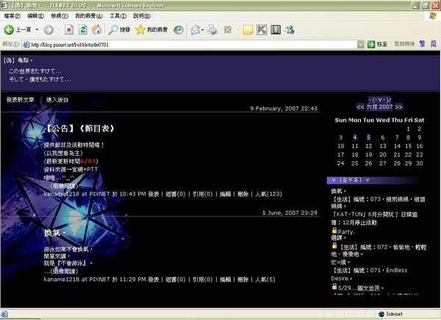Select calendar date 4
441x320 pixels.
click(355, 138)
